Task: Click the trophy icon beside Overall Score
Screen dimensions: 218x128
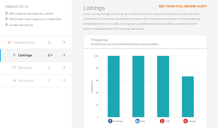Action: (x=9, y=42)
